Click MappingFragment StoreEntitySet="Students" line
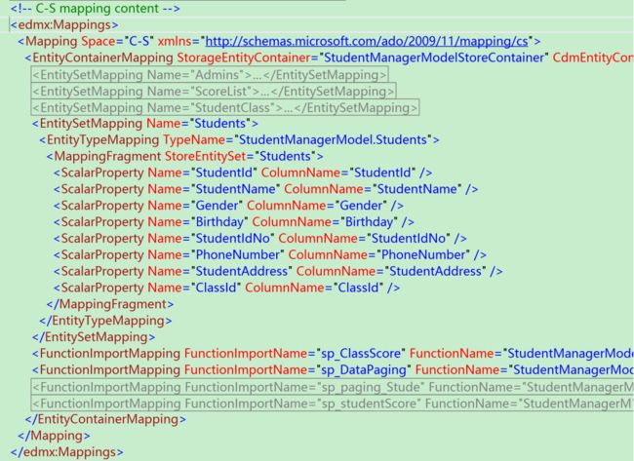The image size is (634, 461). click(184, 156)
